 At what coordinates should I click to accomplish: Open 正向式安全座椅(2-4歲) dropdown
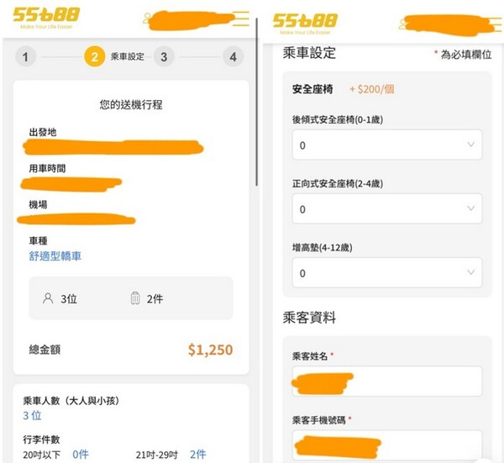pyautogui.click(x=387, y=208)
